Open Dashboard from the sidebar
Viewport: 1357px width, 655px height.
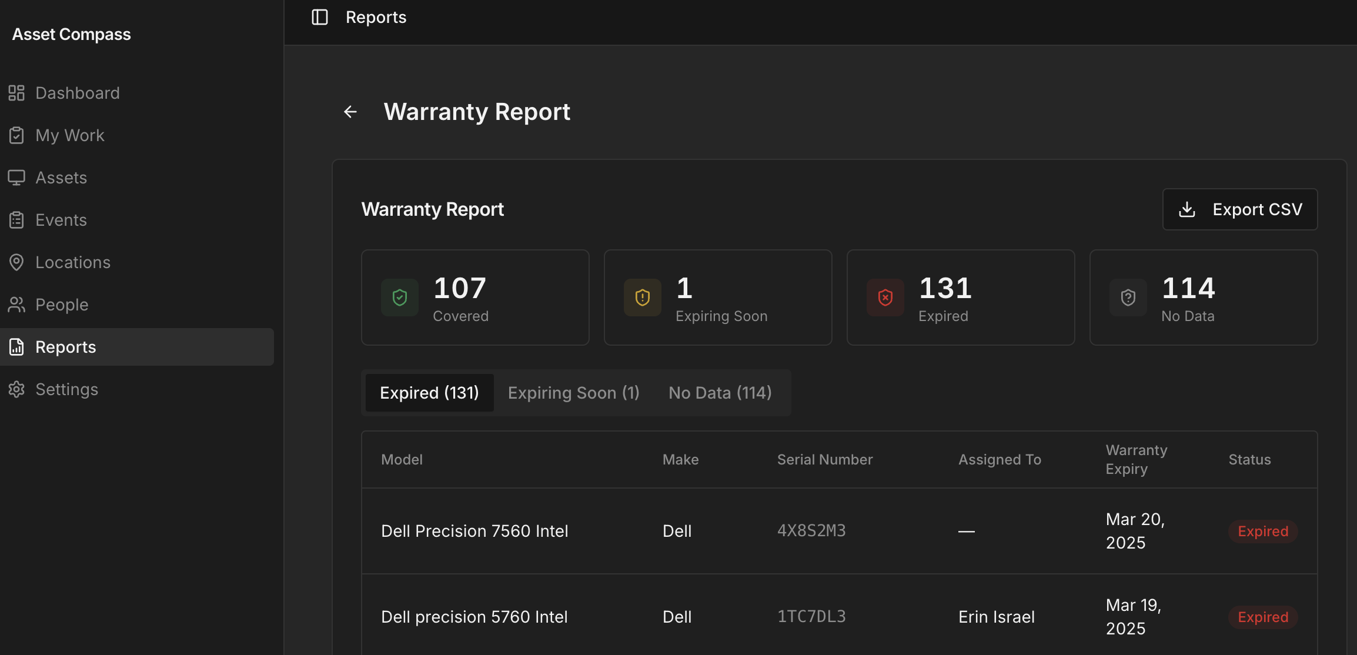point(137,93)
